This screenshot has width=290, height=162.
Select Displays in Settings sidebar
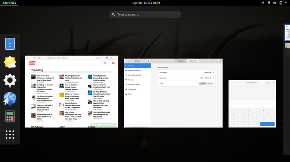point(137,66)
